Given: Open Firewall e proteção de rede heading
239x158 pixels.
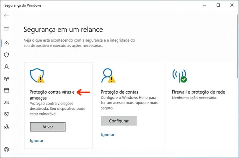Looking at the screenshot, I should 199,92.
